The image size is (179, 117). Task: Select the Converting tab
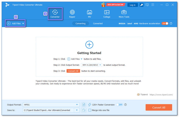[80, 23]
